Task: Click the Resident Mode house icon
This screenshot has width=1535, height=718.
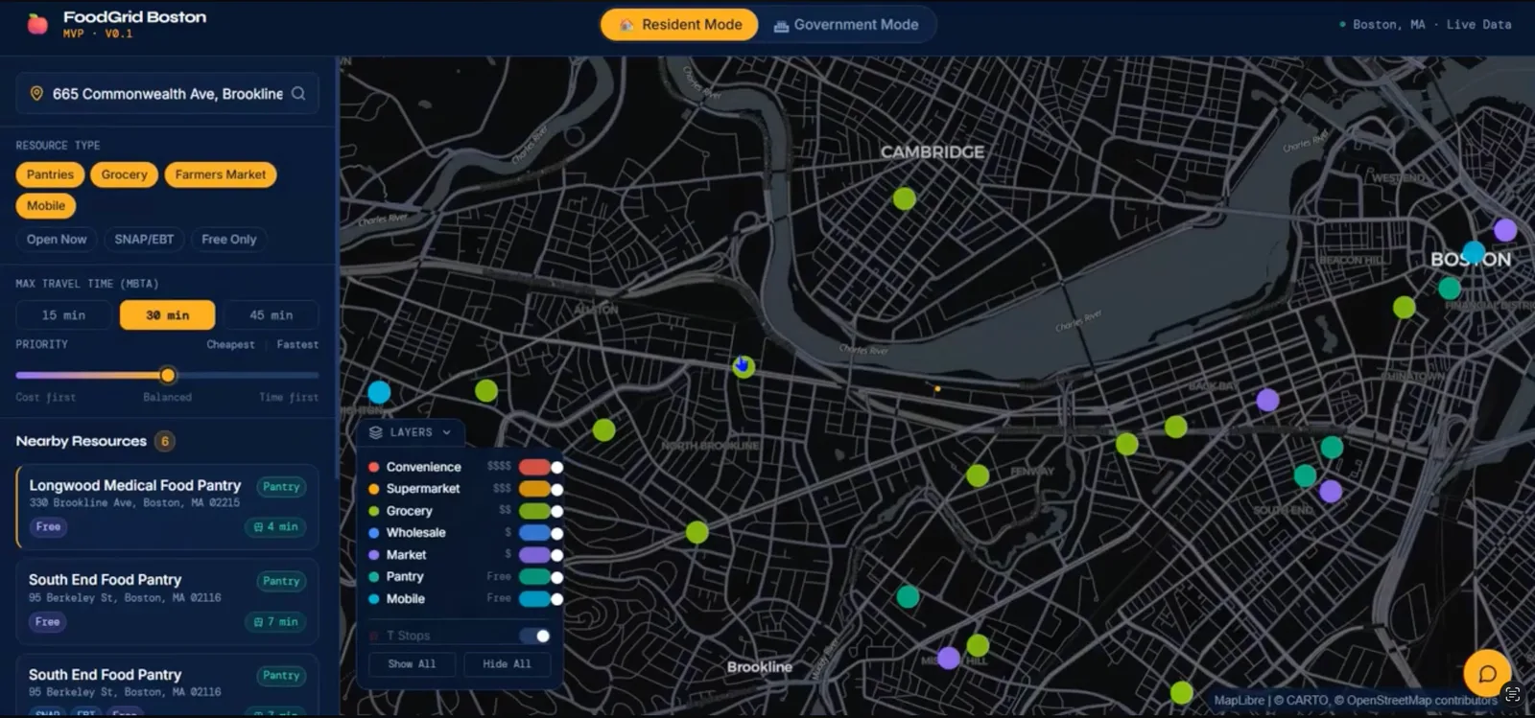Action: tap(626, 25)
